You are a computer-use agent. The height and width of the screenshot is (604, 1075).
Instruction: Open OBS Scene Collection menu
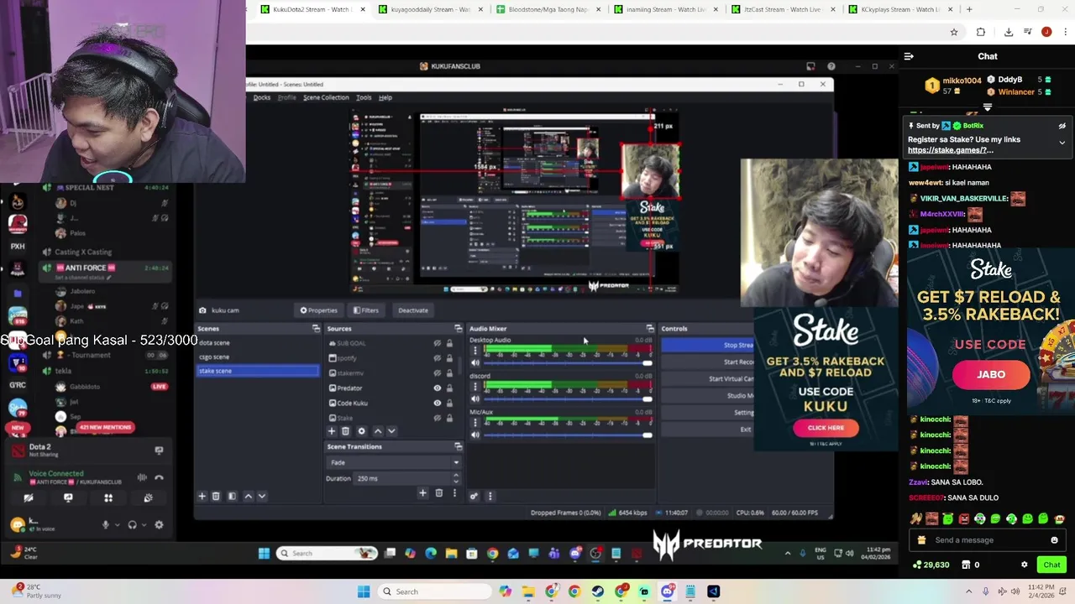tap(326, 97)
